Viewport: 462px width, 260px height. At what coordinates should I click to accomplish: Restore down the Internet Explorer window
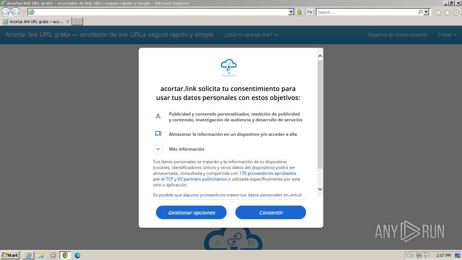click(452, 3)
